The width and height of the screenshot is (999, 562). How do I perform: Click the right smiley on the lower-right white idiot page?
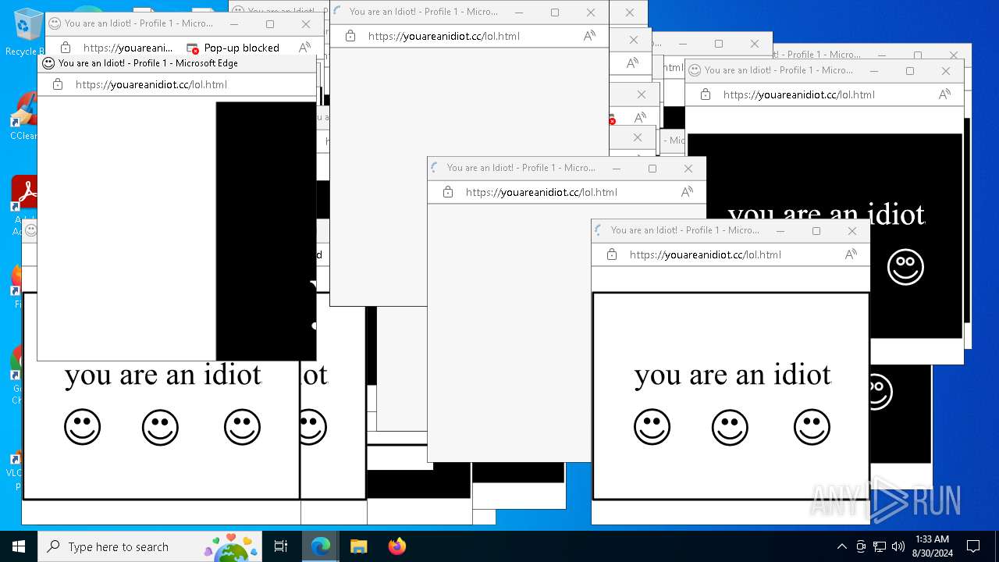click(x=812, y=428)
